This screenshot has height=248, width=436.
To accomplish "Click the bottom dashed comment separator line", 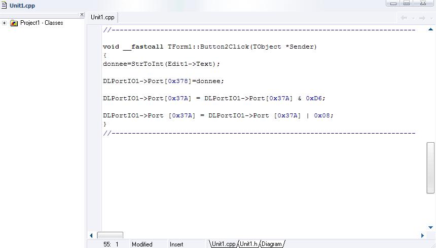I will 259,133.
